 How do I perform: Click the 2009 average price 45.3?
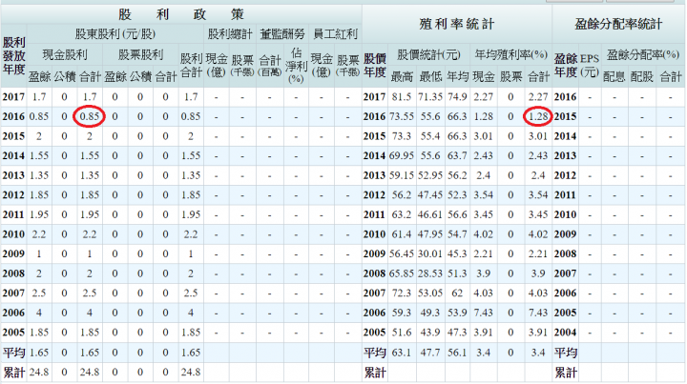(457, 253)
